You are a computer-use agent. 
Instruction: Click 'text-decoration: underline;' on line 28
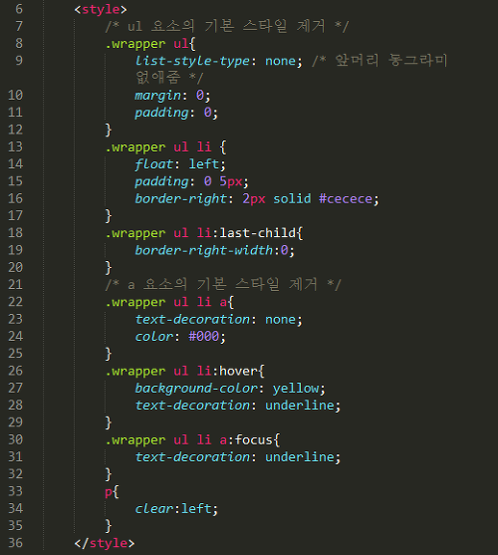click(238, 406)
